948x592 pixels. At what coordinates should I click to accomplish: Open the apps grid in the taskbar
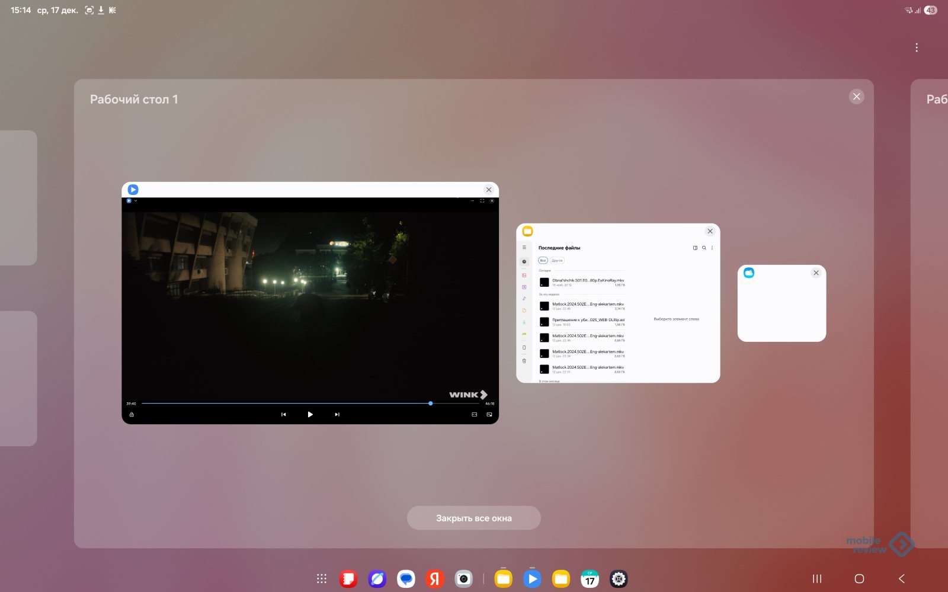click(x=322, y=579)
